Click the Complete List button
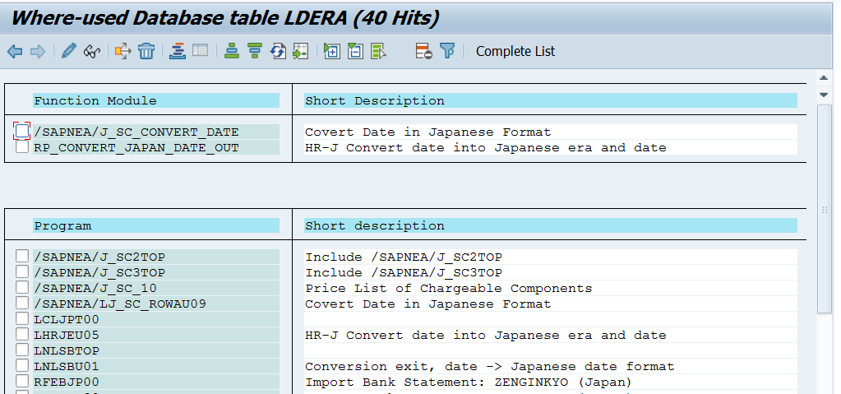This screenshot has height=394, width=841. (x=515, y=52)
